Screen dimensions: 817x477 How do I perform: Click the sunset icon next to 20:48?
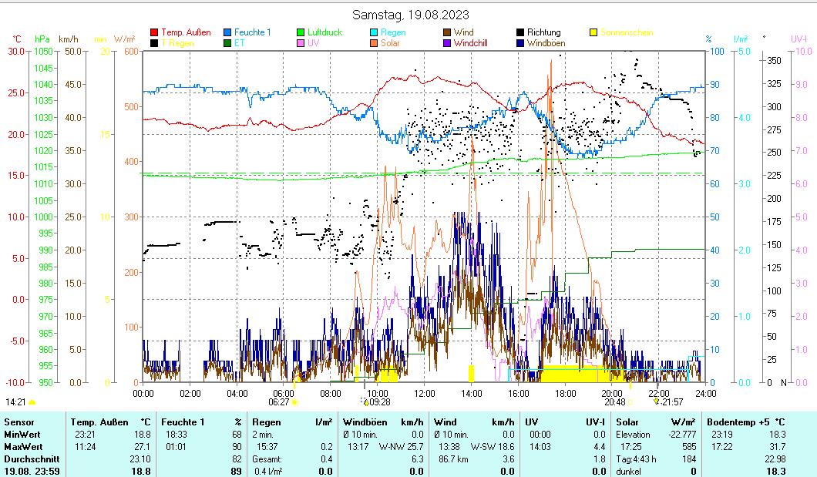click(630, 402)
